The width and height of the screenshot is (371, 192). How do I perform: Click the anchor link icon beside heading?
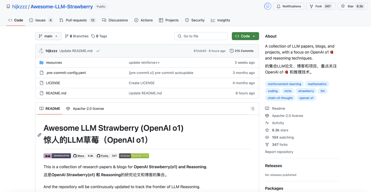pos(40,135)
